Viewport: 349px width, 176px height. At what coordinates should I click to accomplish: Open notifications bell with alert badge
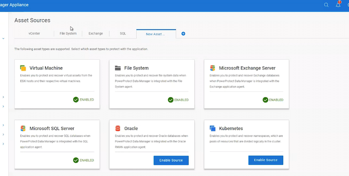[x=338, y=4]
